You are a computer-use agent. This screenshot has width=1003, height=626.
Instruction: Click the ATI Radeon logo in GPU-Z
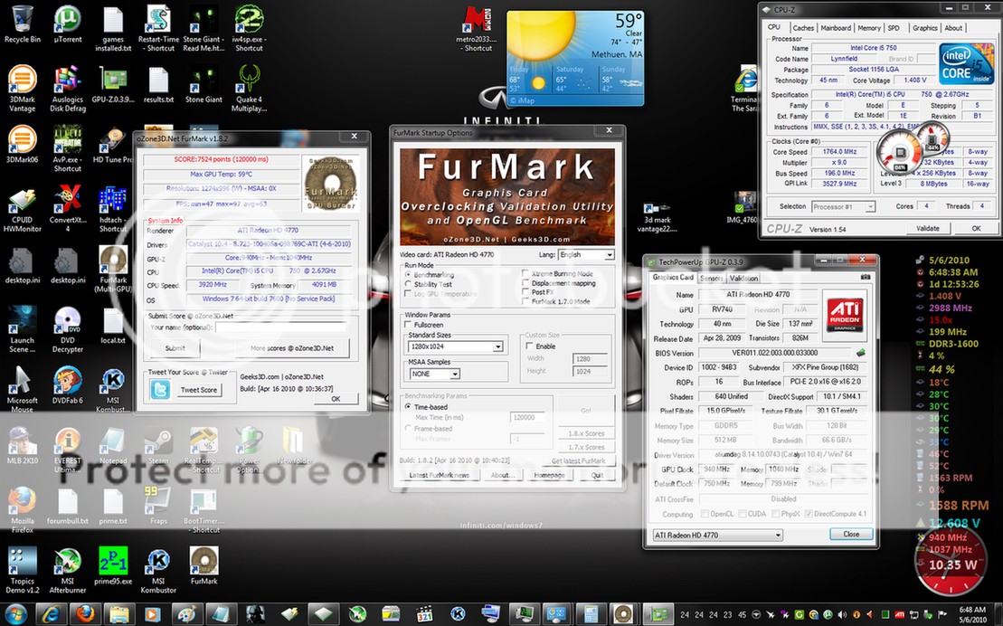pyautogui.click(x=845, y=316)
